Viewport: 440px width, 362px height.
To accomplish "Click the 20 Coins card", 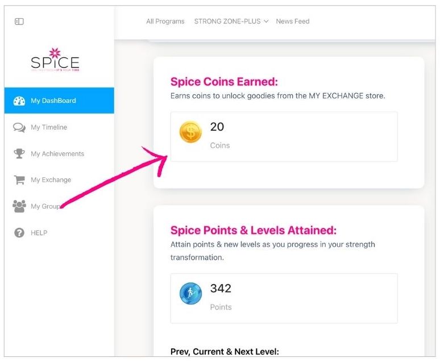I will 284,136.
